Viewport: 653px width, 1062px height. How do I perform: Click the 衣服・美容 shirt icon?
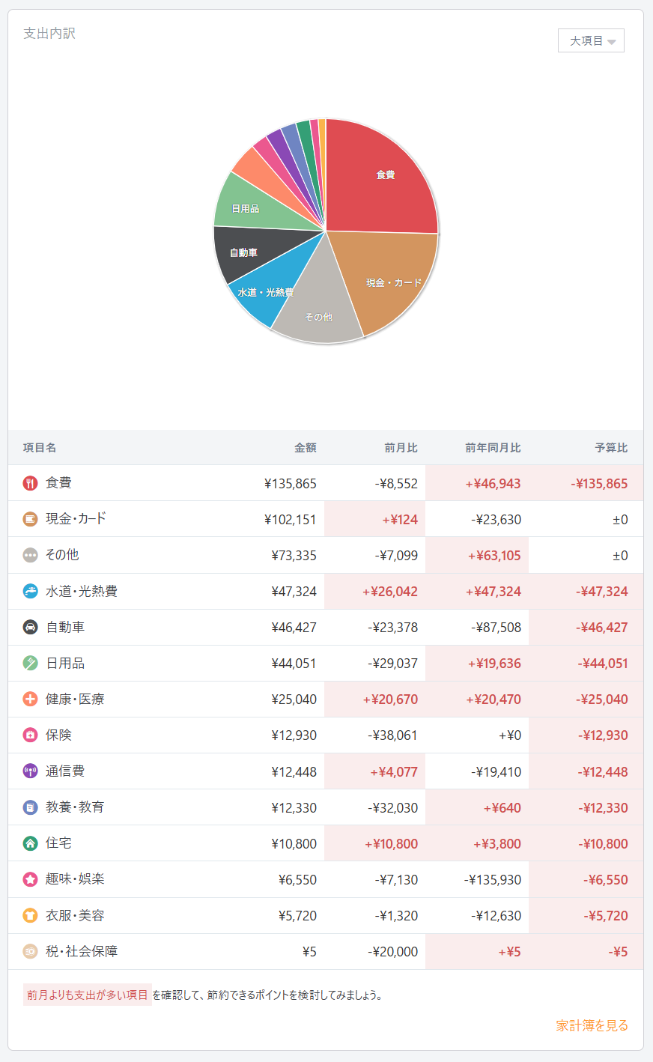30,915
